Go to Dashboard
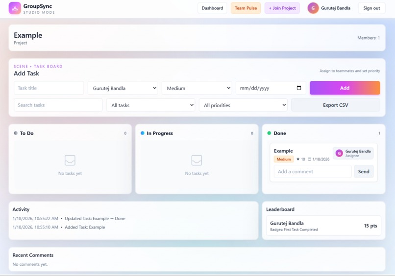395x276 pixels. click(212, 8)
